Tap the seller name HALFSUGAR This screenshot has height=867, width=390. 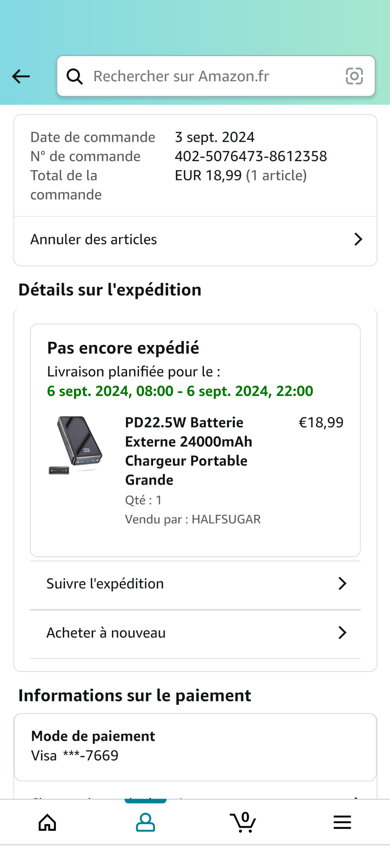[226, 519]
